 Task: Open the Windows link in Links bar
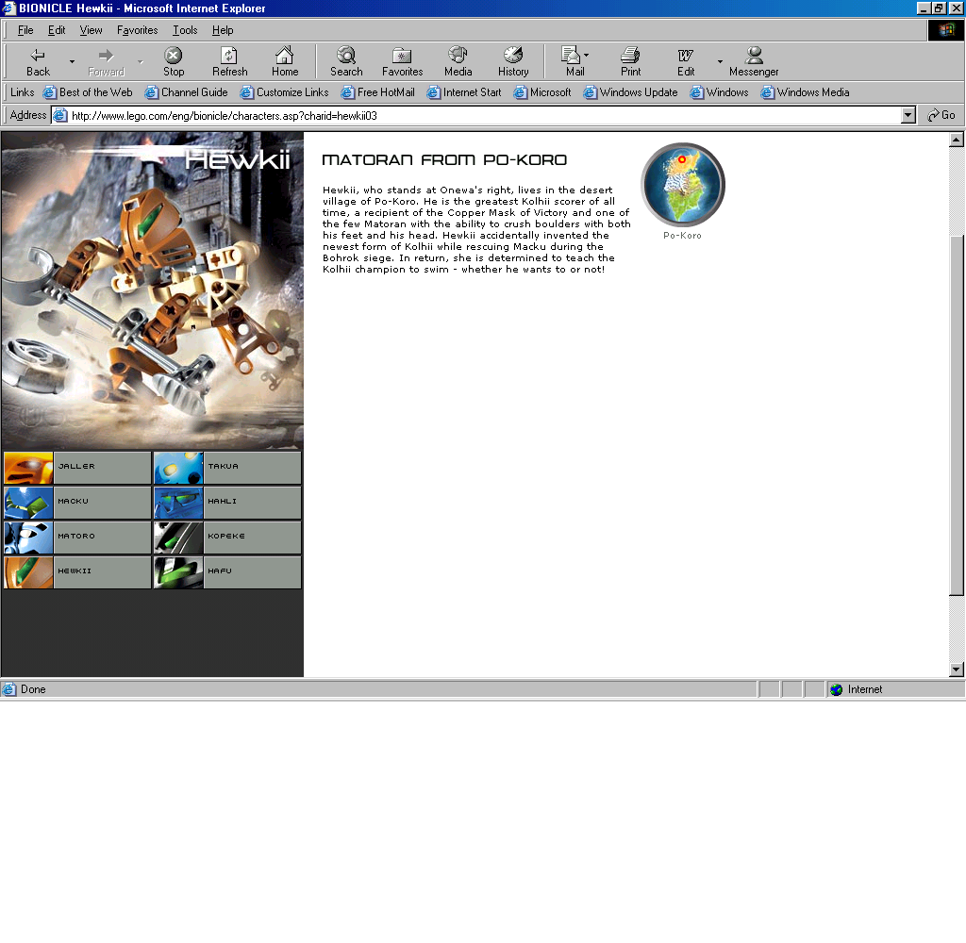(x=719, y=92)
